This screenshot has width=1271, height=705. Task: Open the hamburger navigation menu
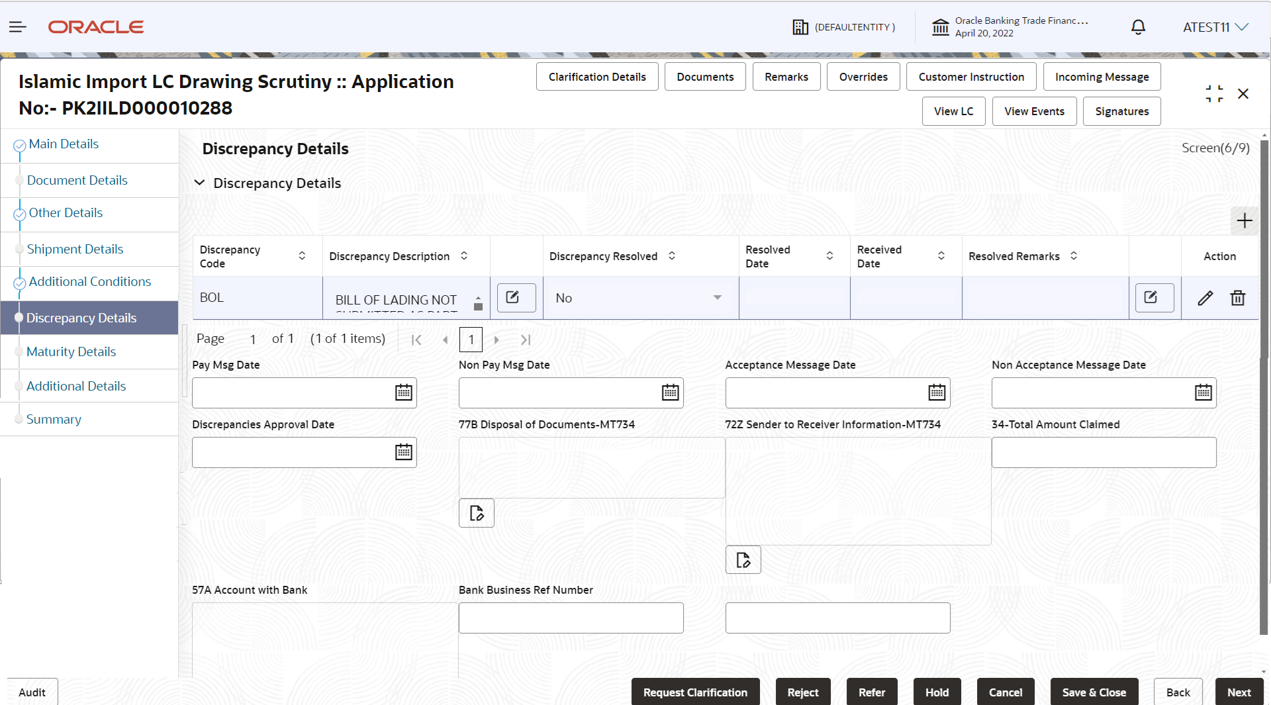[x=18, y=27]
